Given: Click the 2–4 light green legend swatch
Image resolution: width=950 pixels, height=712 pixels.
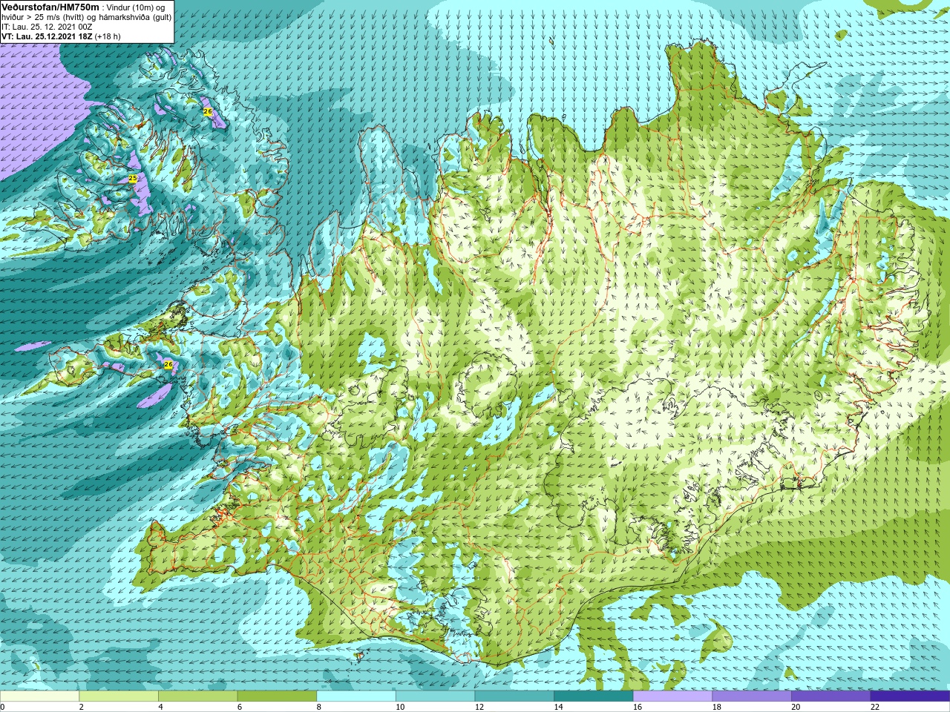Looking at the screenshot, I should (x=119, y=696).
